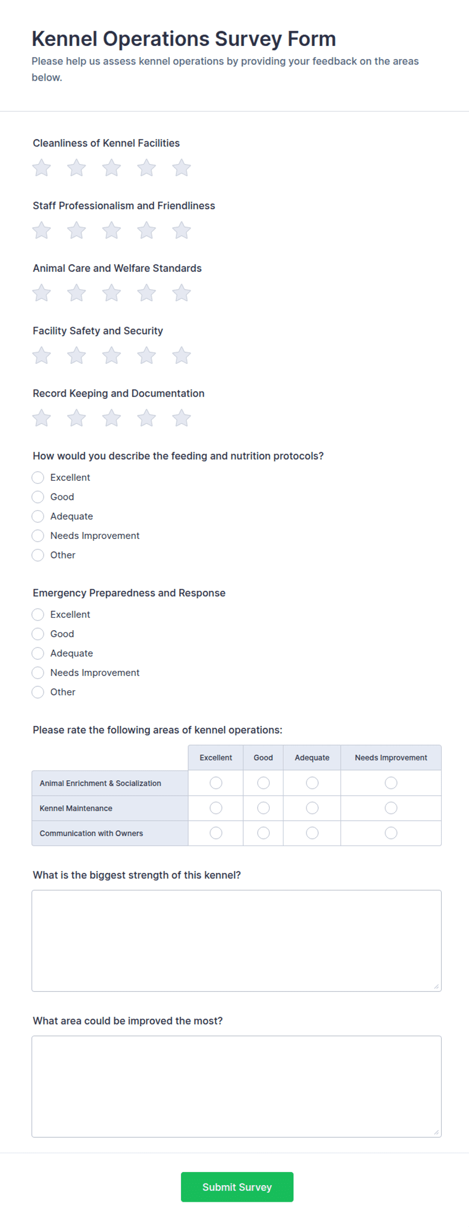
Task: Rate Staff Professionalism and Friendliness five stars
Action: click(x=182, y=231)
